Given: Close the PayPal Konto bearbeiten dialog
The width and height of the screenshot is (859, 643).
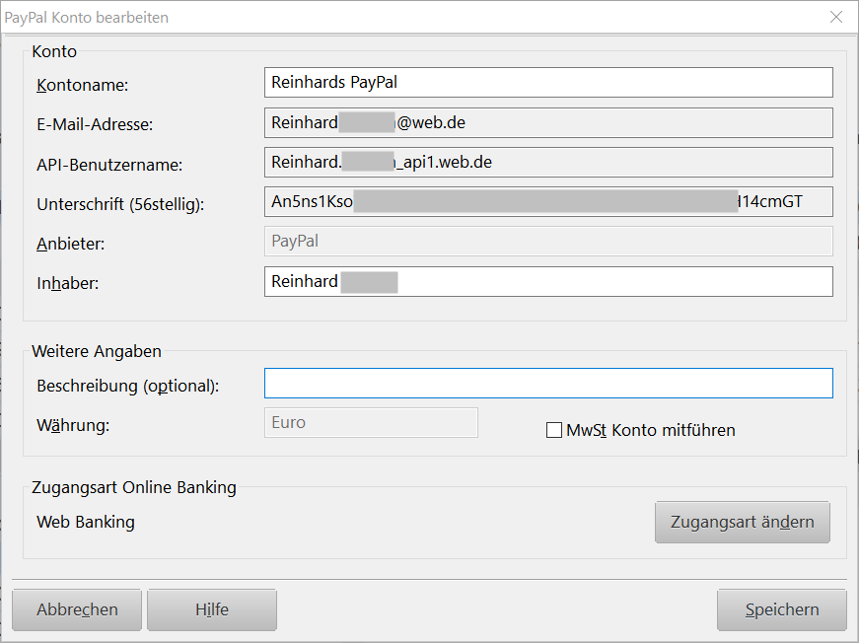Looking at the screenshot, I should click(836, 17).
